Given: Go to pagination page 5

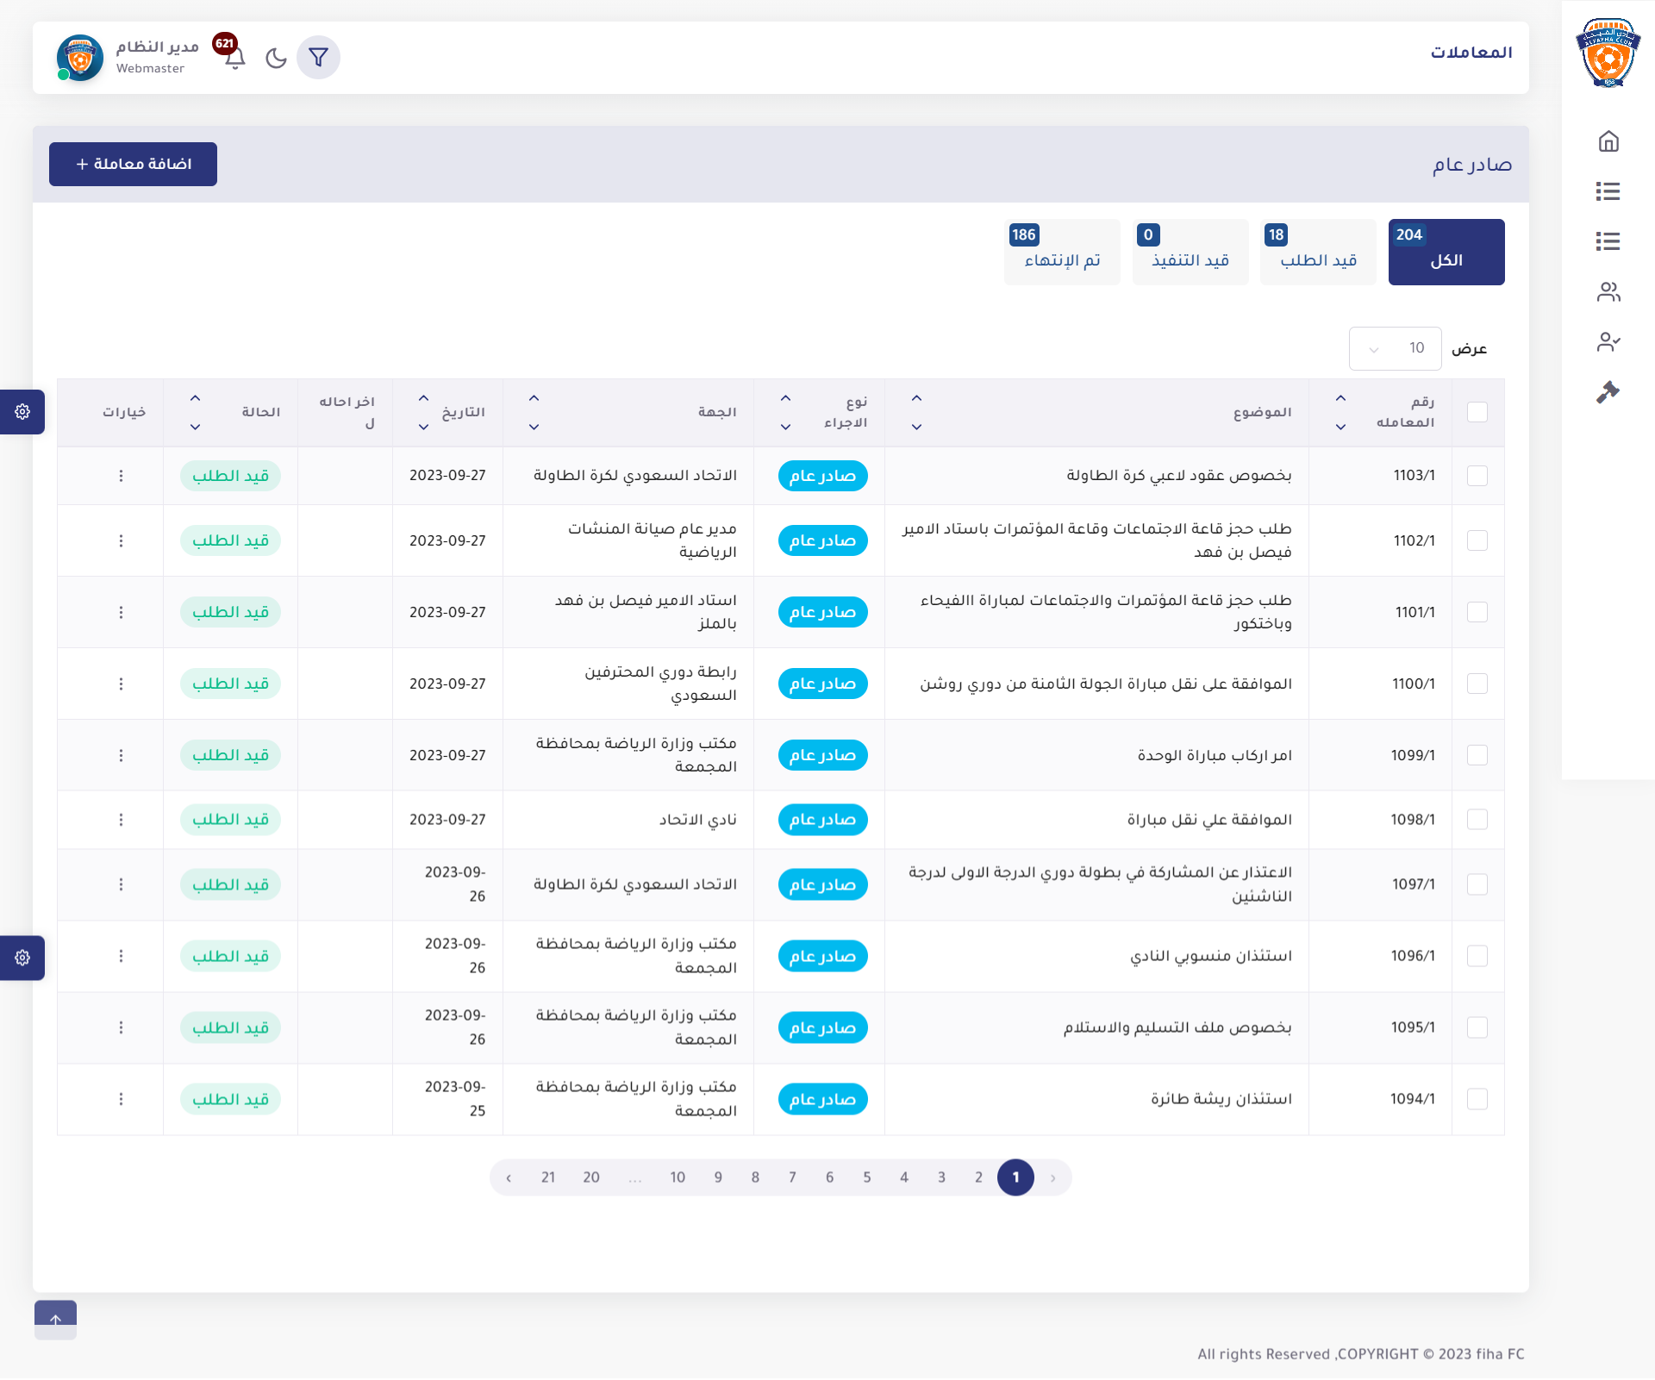Looking at the screenshot, I should (866, 1177).
